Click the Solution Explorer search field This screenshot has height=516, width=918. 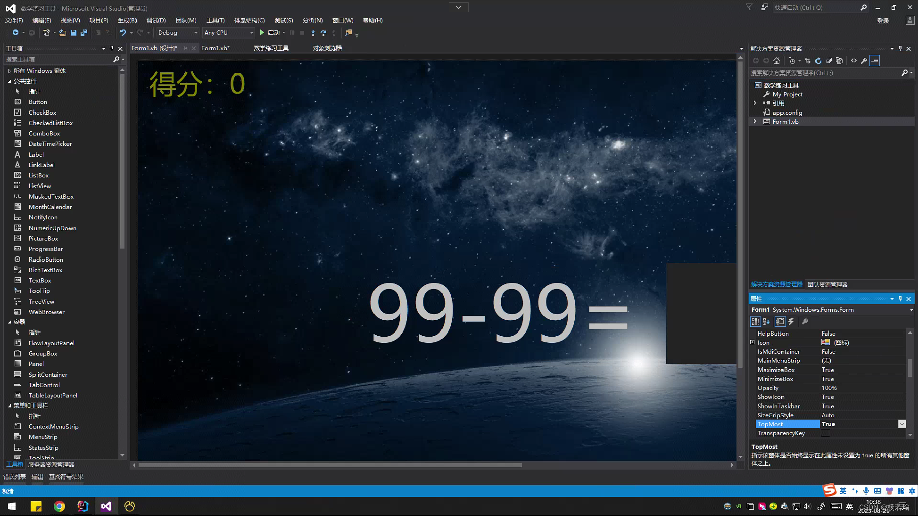(825, 73)
